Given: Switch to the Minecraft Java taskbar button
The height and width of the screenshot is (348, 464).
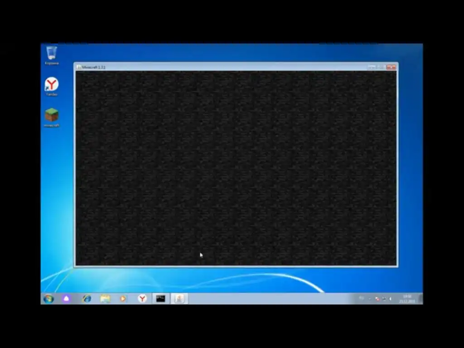Looking at the screenshot, I should 179,299.
